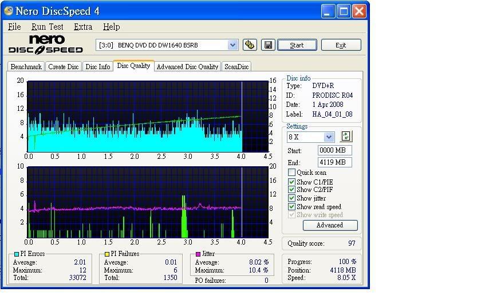Image resolution: width=481 pixels, height=300 pixels.
Task: Click the refresh speed icon in Settings
Action: 346,136
